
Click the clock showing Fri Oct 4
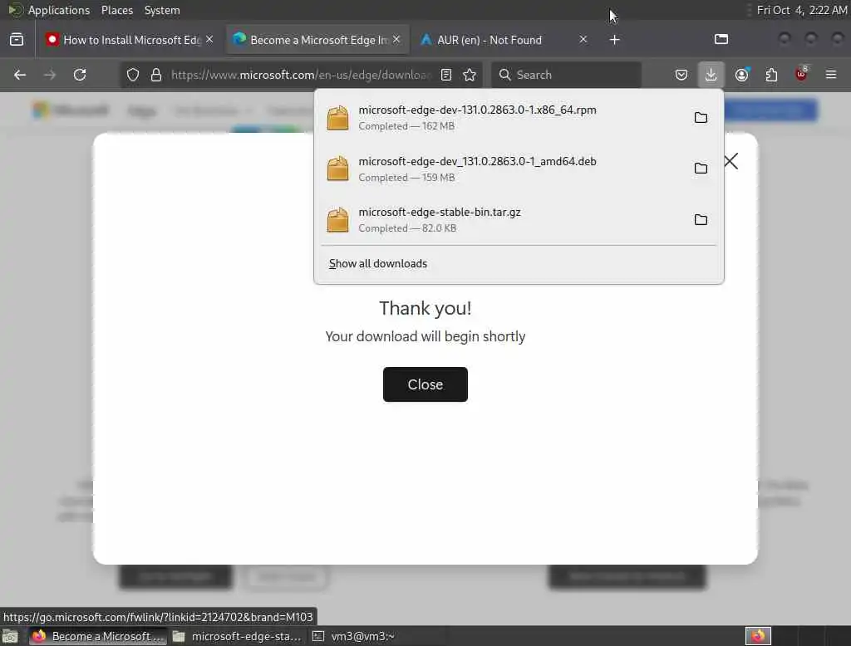[x=802, y=10]
